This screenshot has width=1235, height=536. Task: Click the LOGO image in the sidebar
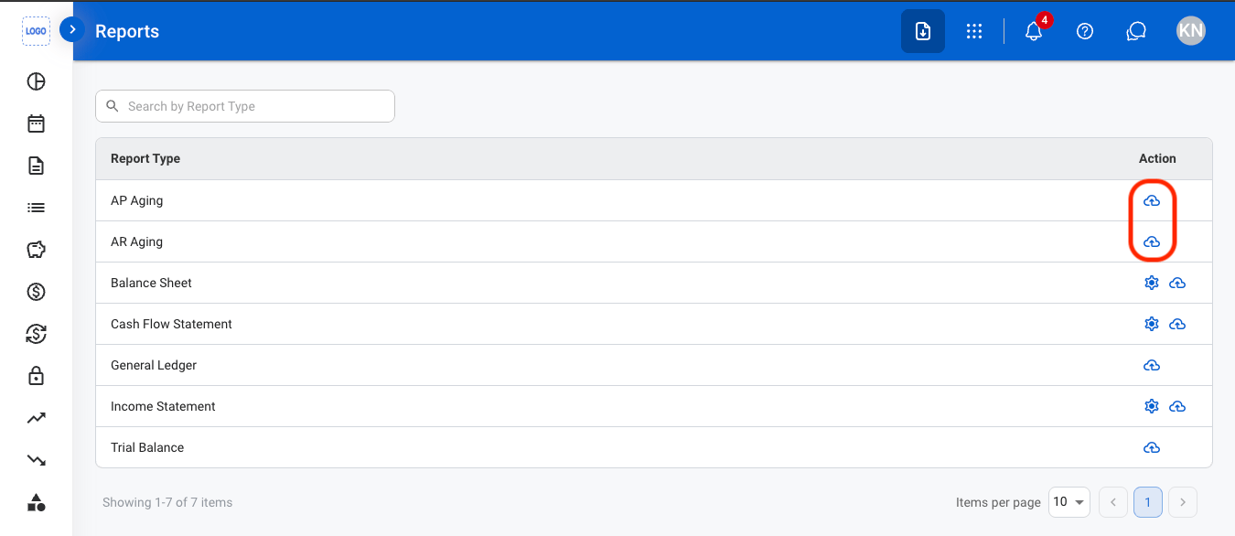pyautogui.click(x=36, y=31)
